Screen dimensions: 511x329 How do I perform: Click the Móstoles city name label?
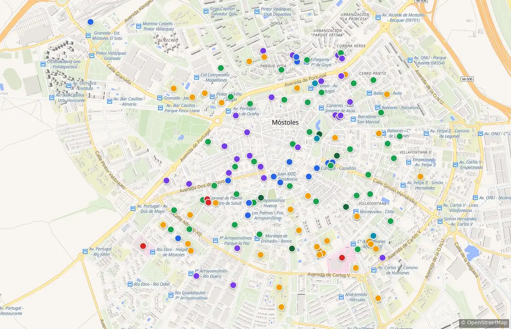pyautogui.click(x=285, y=122)
